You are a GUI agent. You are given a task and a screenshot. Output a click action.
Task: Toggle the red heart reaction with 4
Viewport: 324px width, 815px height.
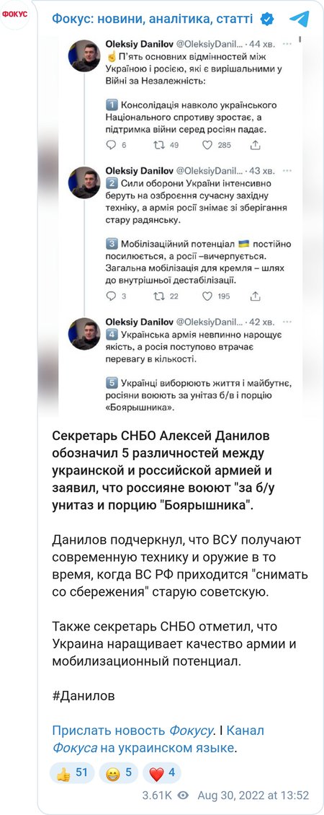(161, 773)
